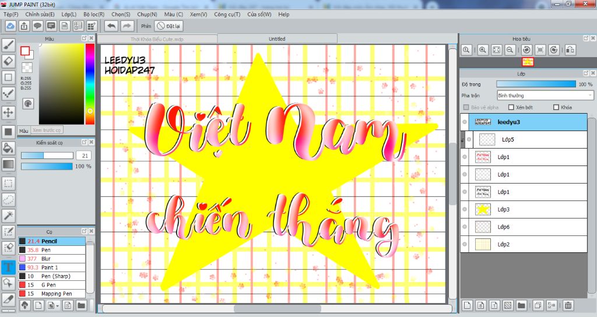Toggle visibility of leedyu3 layer

(x=465, y=122)
